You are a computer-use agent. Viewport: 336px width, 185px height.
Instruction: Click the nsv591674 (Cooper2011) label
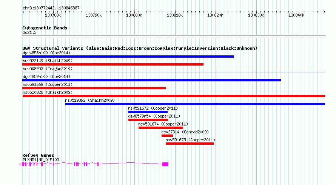point(163,124)
